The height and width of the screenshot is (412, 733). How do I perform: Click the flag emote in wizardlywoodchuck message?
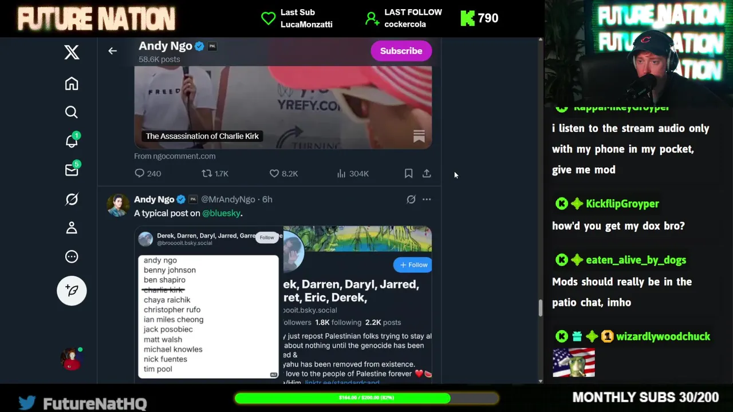[x=574, y=363]
